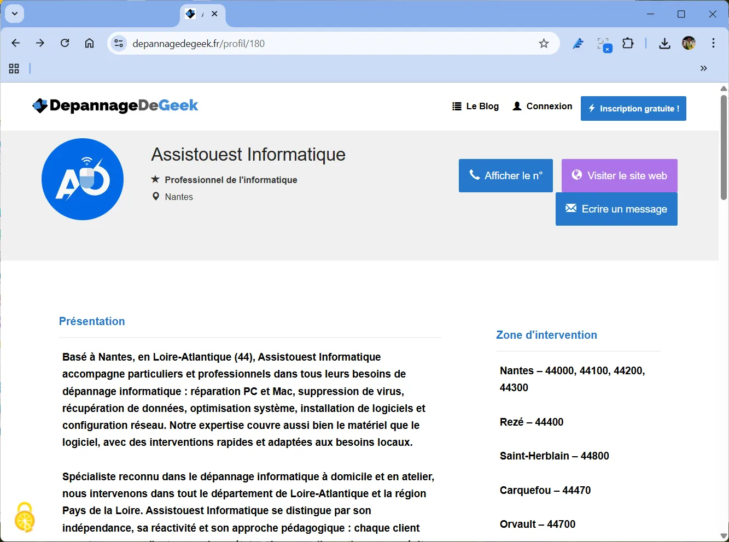The width and height of the screenshot is (729, 542).
Task: Click the scrollbar down arrow
Action: click(x=724, y=536)
